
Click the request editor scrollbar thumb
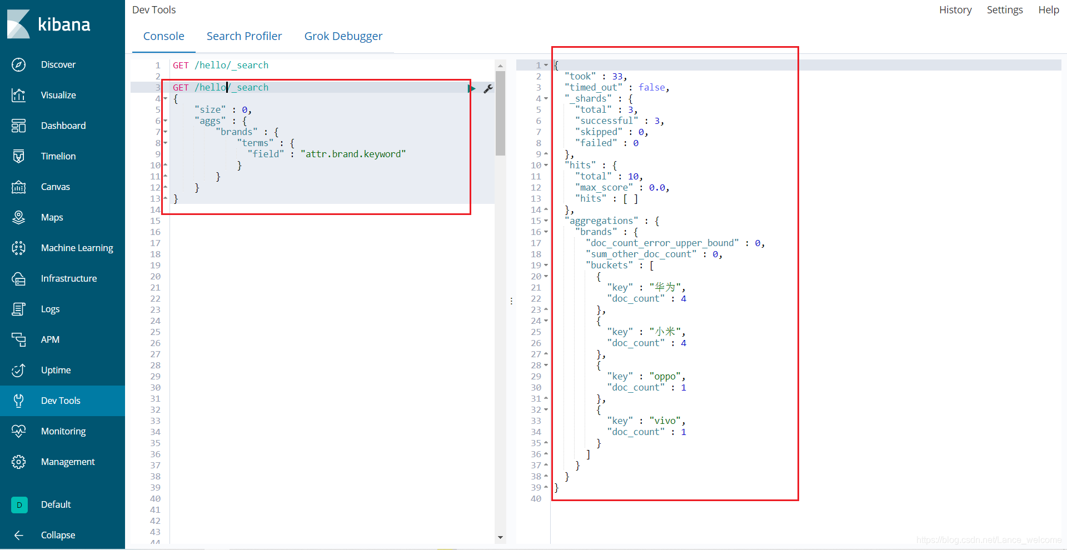pos(500,113)
